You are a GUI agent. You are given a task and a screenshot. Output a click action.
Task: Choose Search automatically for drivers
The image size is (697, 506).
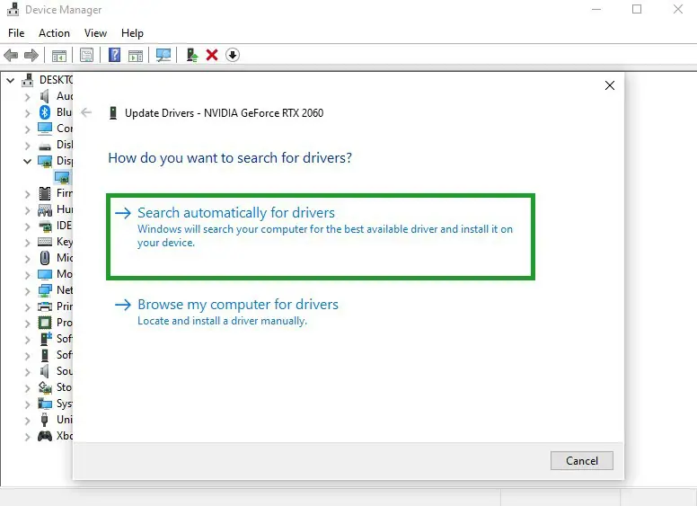pyautogui.click(x=321, y=236)
